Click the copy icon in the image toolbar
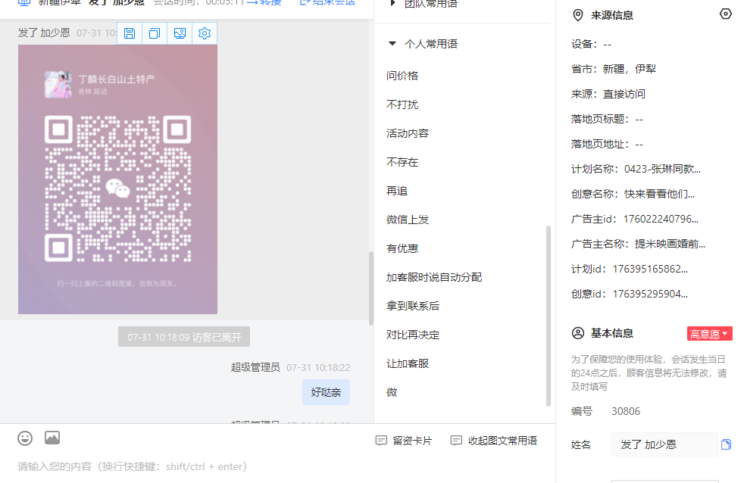Screen dimensions: 744x483 pos(155,33)
